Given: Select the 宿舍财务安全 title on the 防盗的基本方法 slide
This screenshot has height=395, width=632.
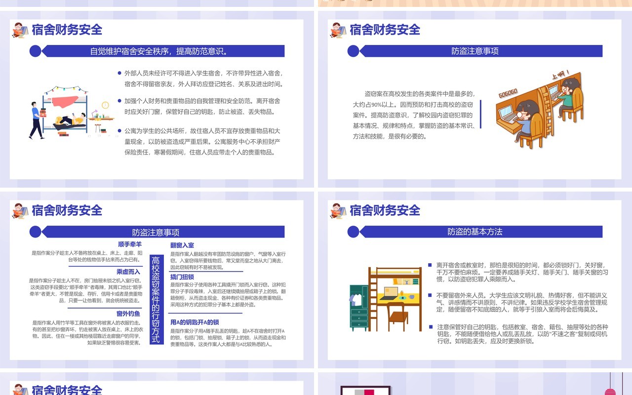Looking at the screenshot, I should click(x=385, y=210).
